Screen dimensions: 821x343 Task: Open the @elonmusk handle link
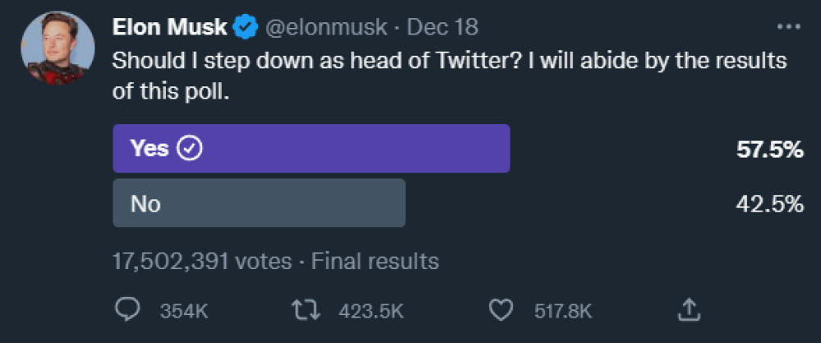[328, 28]
